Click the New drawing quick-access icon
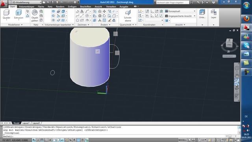This screenshot has width=252, height=142. [44, 2]
